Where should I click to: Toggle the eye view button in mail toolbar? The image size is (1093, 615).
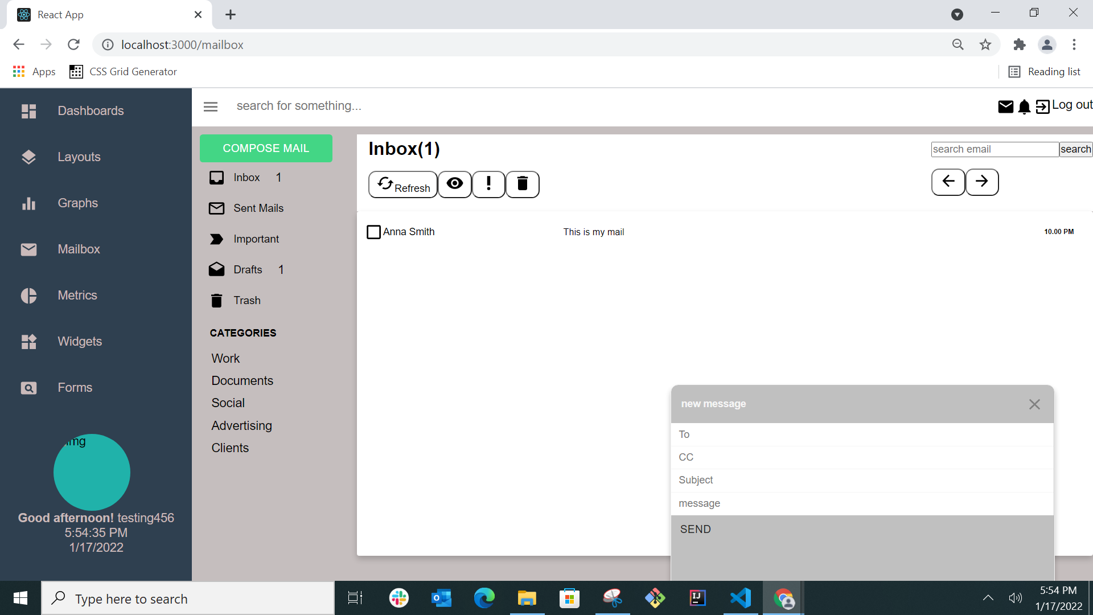(x=454, y=184)
